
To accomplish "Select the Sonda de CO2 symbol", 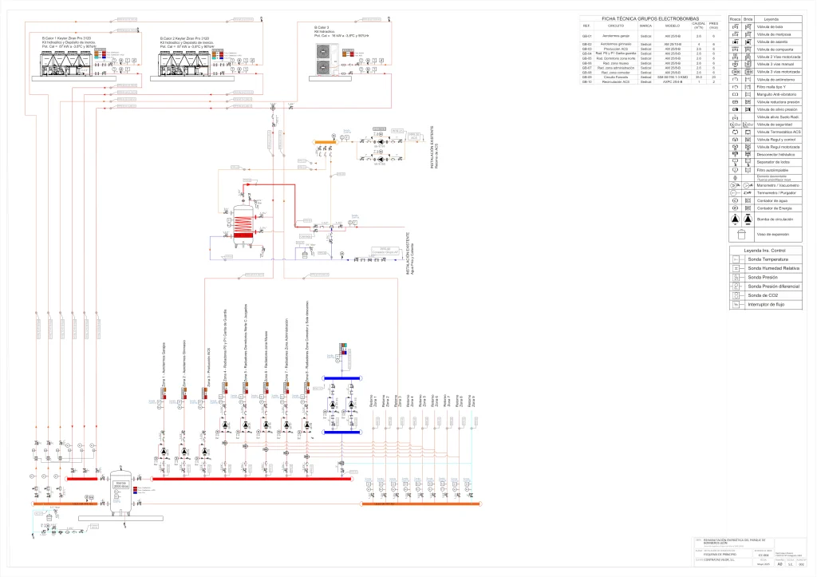I will pyautogui.click(x=736, y=295).
